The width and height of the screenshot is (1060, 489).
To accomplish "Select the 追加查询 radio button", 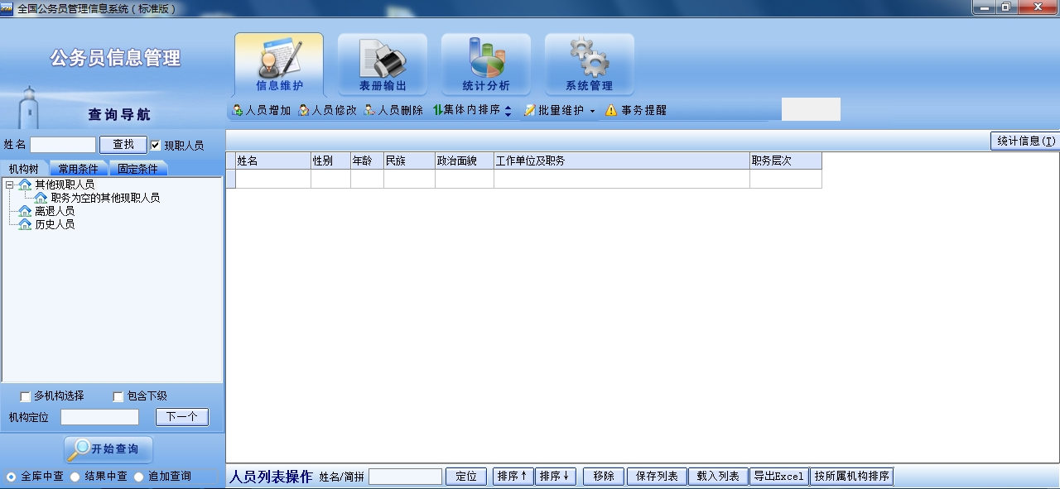I will click(x=138, y=477).
